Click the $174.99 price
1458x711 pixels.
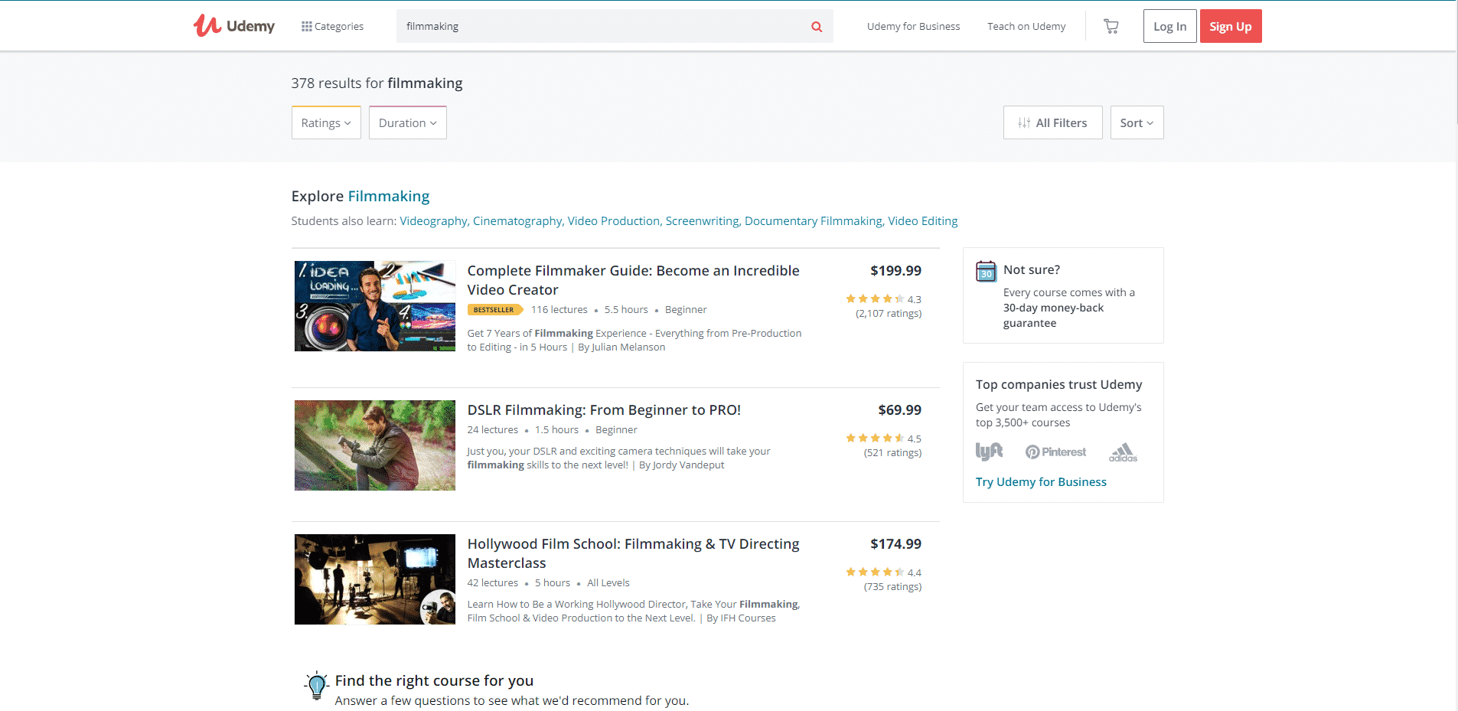click(x=895, y=544)
